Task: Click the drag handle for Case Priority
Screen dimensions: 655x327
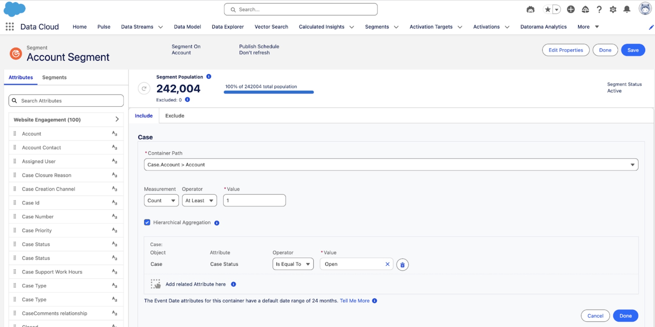Action: coord(15,230)
